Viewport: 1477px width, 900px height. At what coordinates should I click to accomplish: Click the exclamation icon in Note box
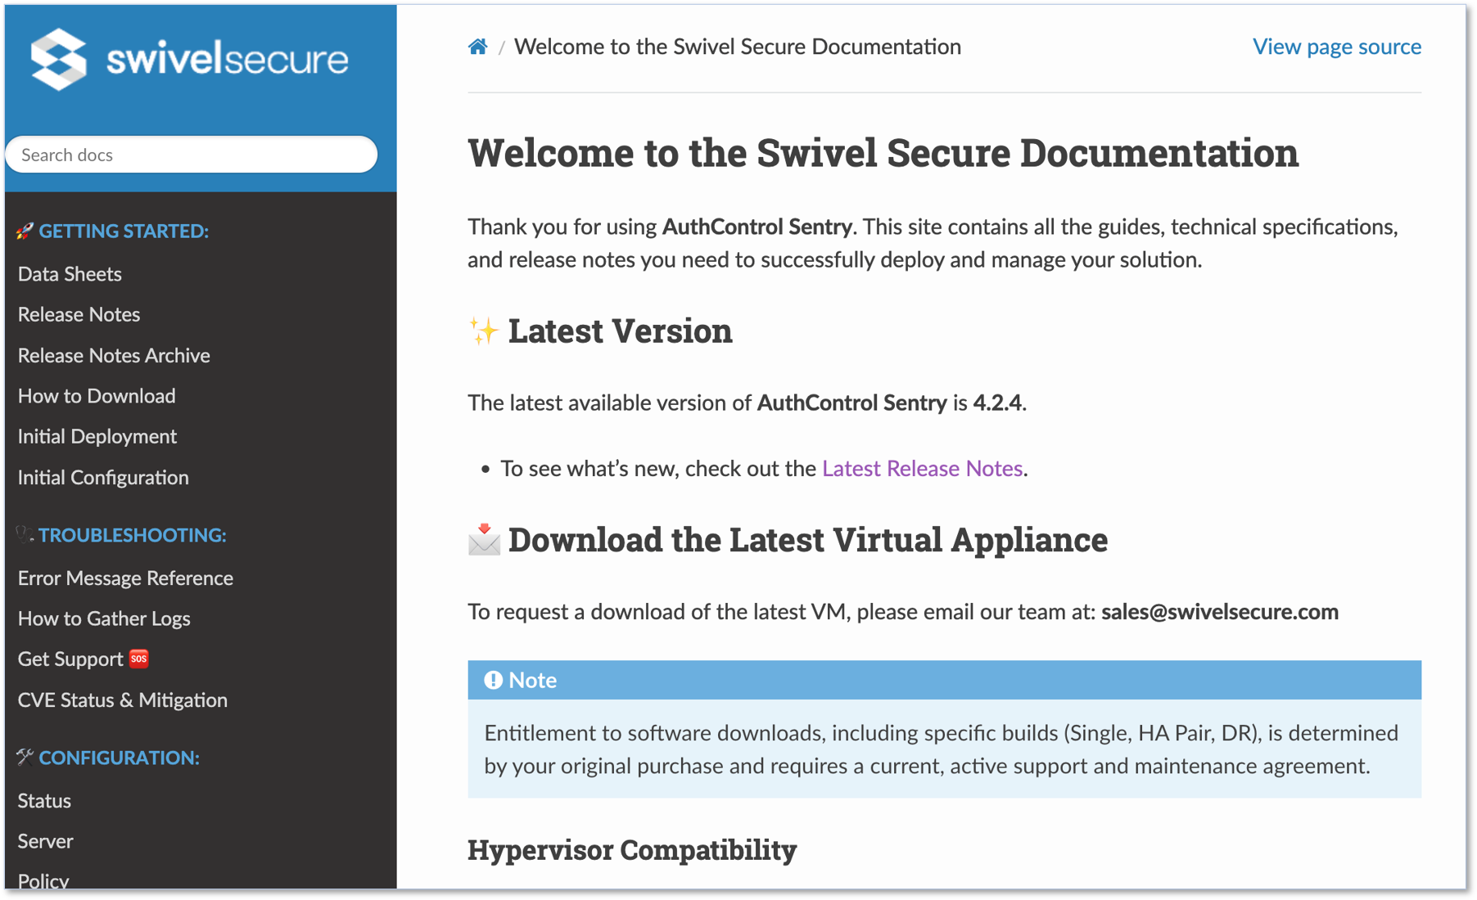point(493,680)
